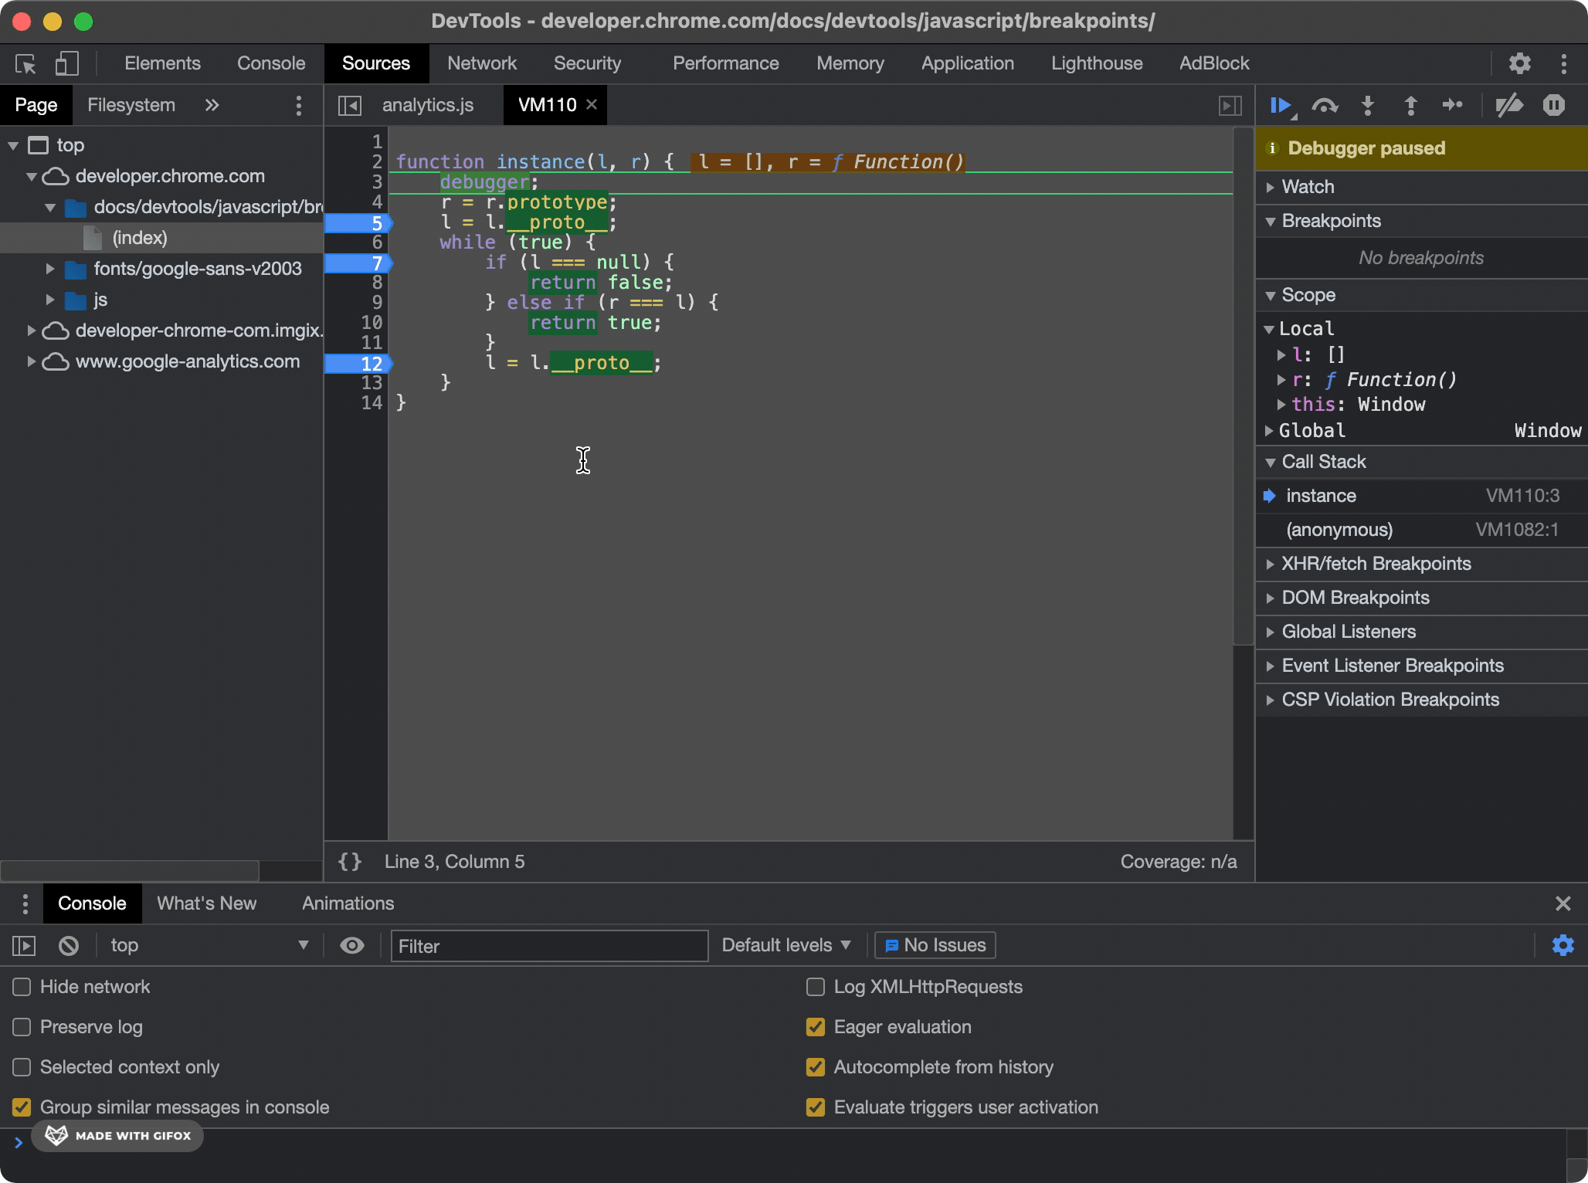Switch to the Network tab

click(x=481, y=63)
